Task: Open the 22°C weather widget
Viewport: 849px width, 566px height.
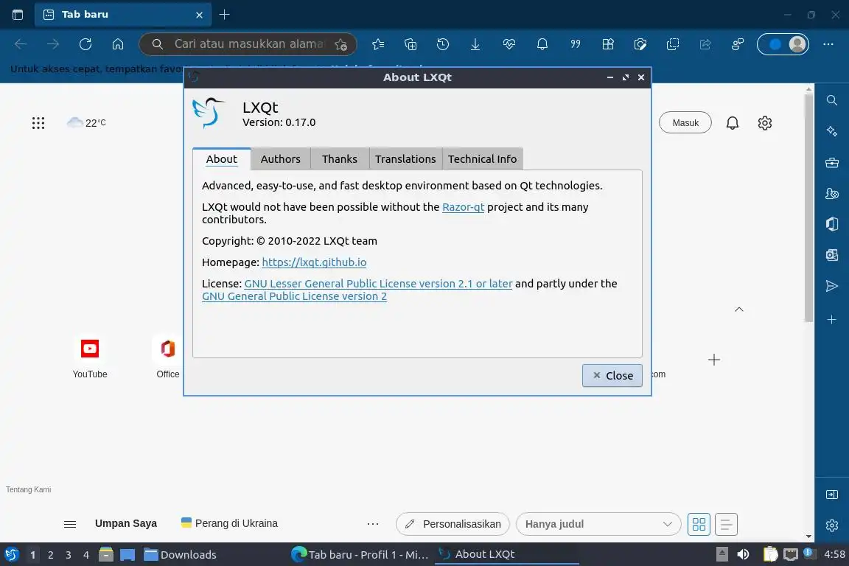Action: 86,123
